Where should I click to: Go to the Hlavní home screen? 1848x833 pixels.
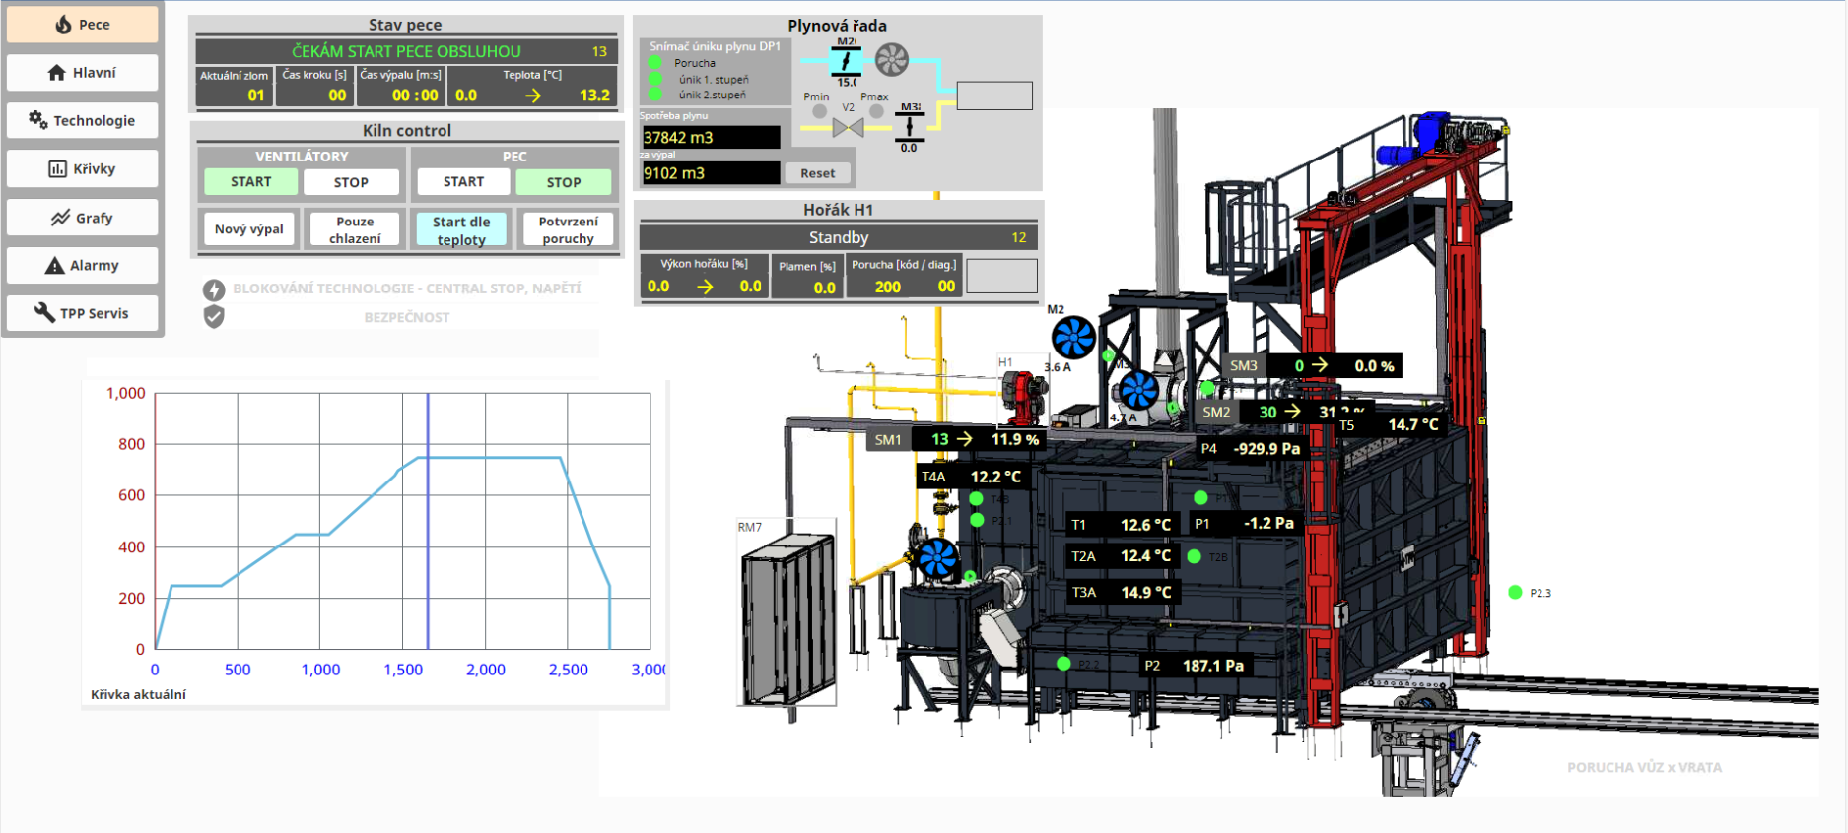point(82,73)
